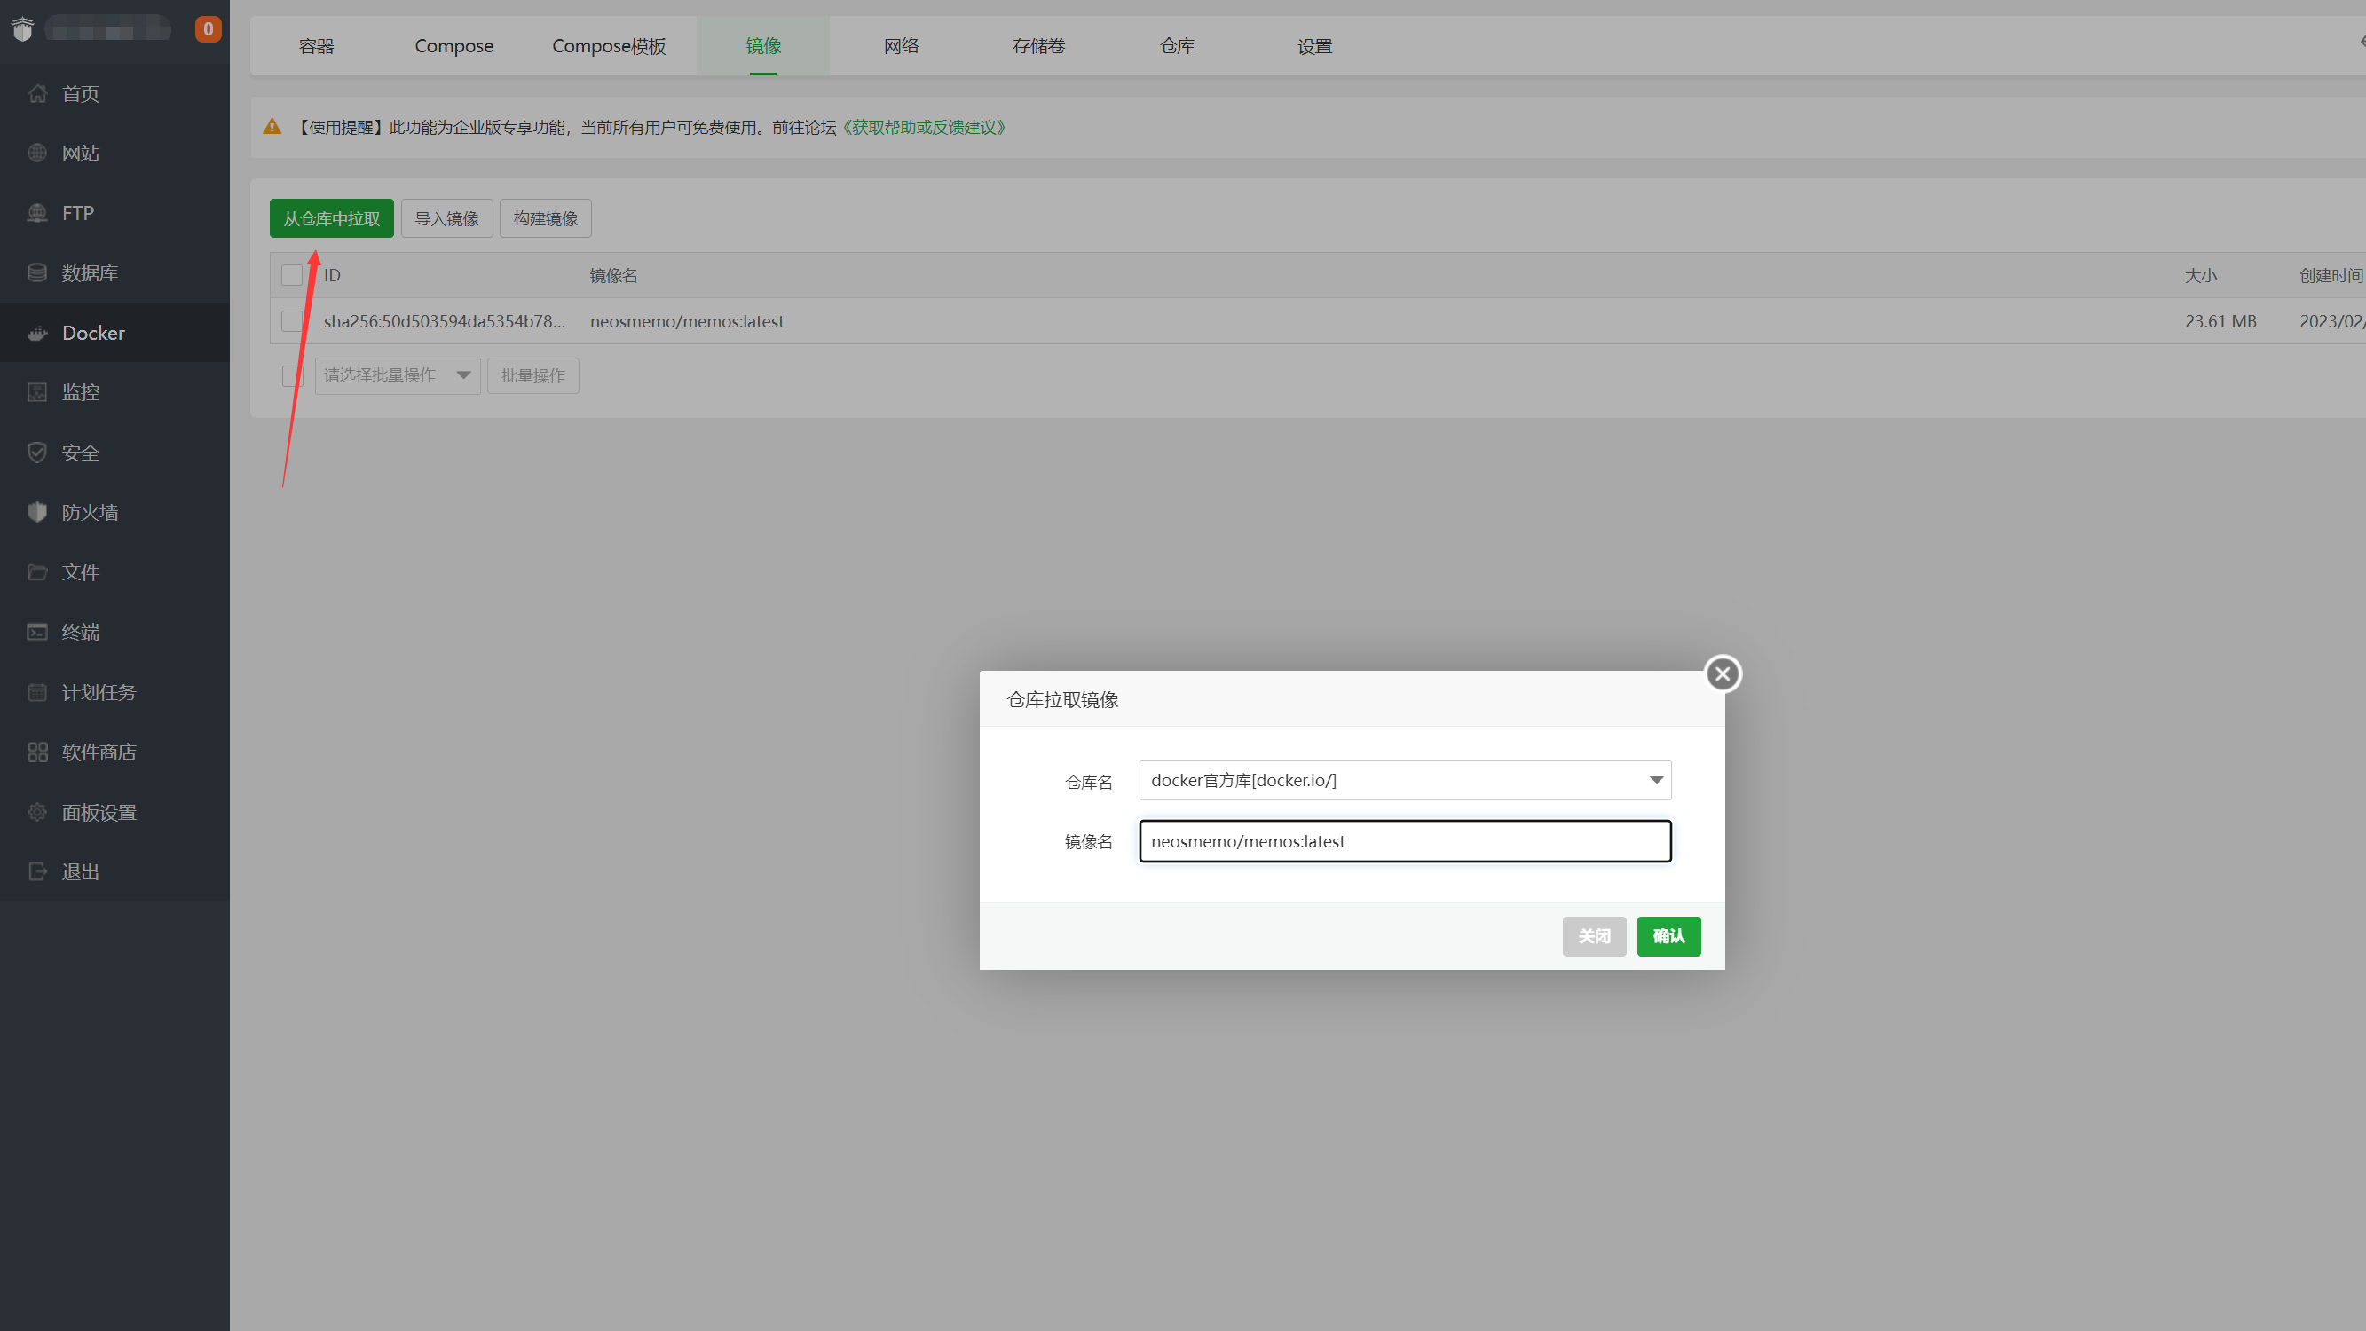Open the 请选择批量操作 dropdown
The height and width of the screenshot is (1331, 2366).
(397, 375)
